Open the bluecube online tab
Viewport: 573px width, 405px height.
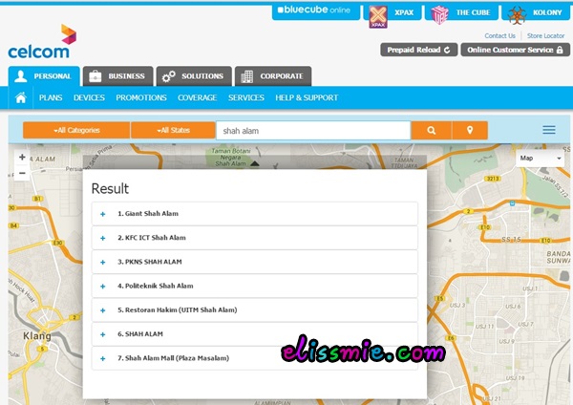click(315, 11)
